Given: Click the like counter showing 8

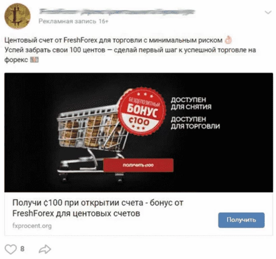Looking at the screenshot, I should (x=22, y=249).
